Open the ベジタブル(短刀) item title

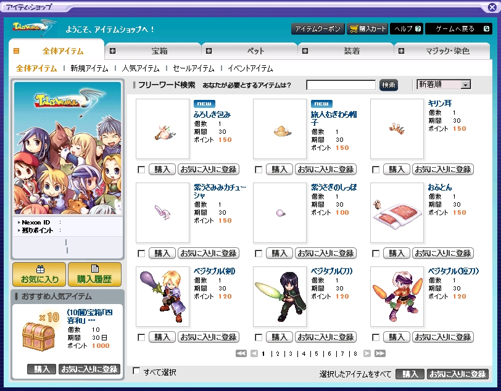click(x=453, y=271)
